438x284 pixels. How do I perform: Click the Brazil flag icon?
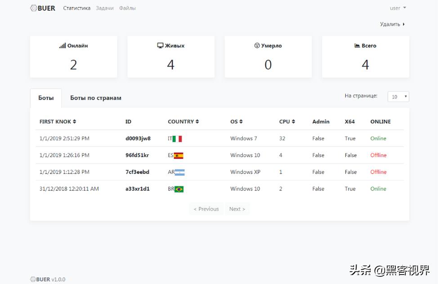tap(179, 189)
